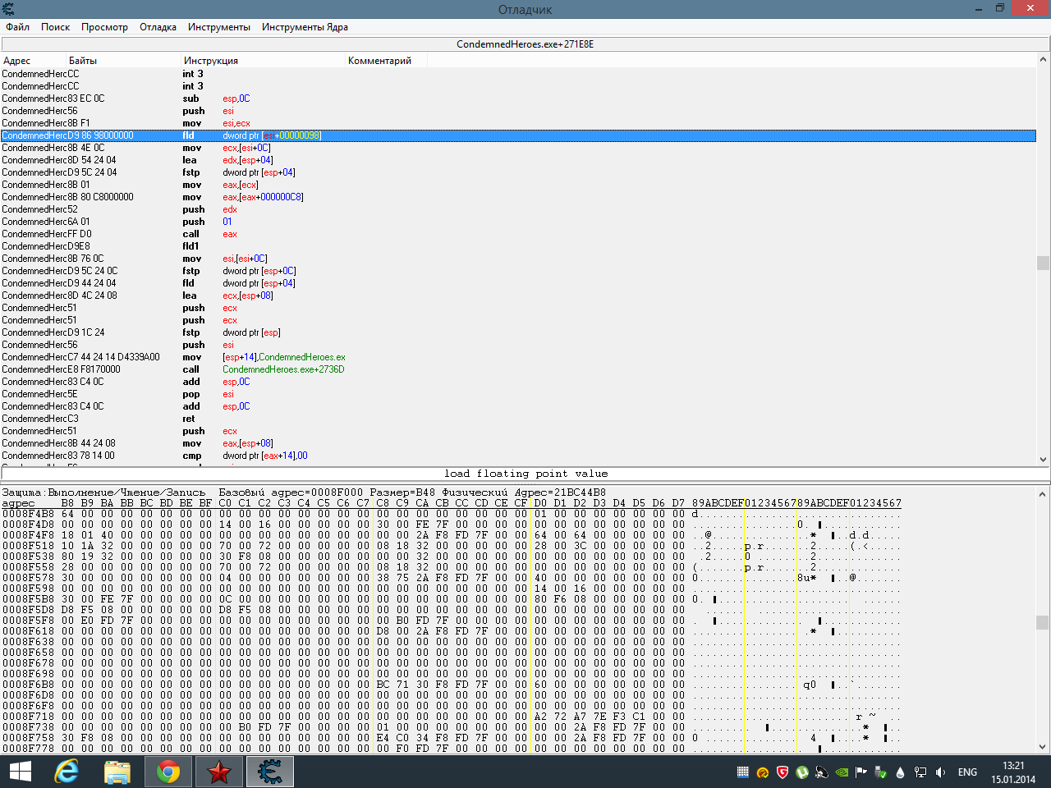
Task: Open File Explorer from the taskbar
Action: pyautogui.click(x=117, y=772)
